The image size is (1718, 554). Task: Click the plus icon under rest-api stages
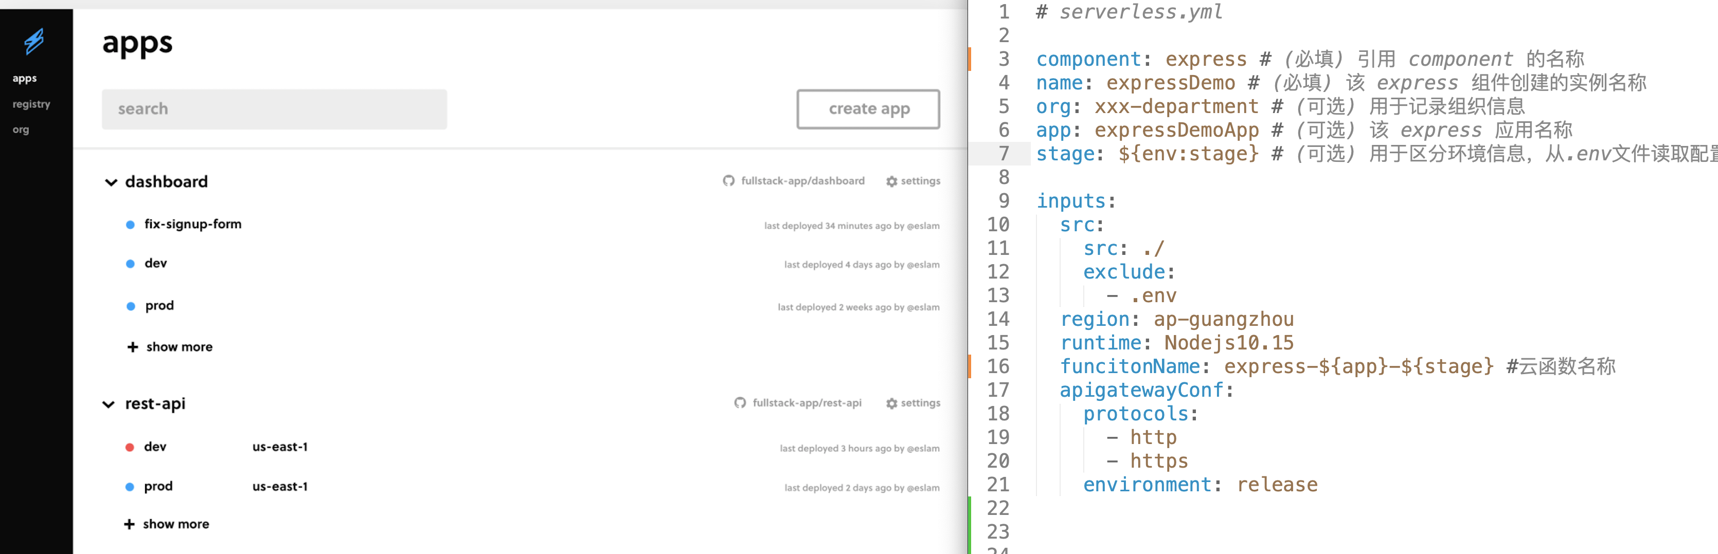tap(130, 524)
